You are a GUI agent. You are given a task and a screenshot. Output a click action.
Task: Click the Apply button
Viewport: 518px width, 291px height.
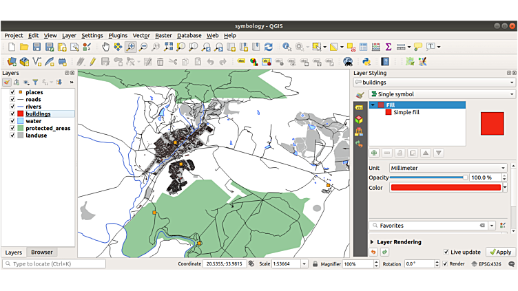(x=500, y=252)
